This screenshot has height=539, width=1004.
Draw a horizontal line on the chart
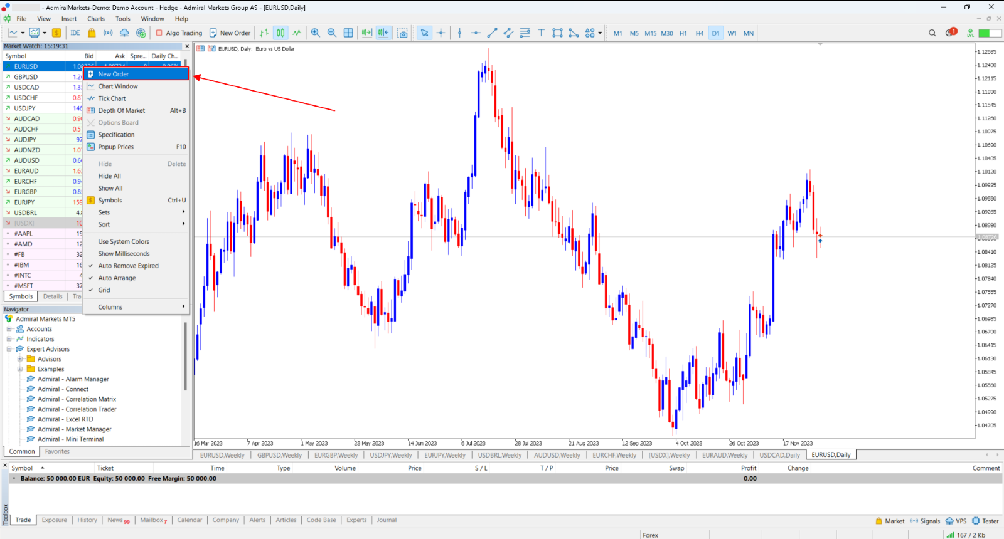coord(476,33)
